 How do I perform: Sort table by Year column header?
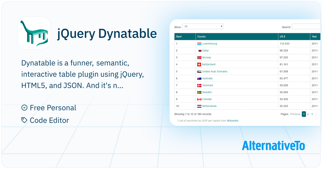pyautogui.click(x=315, y=36)
